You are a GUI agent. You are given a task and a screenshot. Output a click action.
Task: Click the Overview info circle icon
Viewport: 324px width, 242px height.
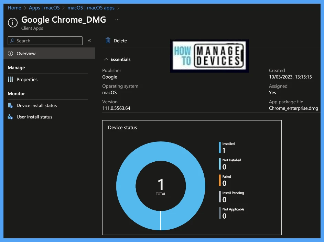pyautogui.click(x=10, y=54)
